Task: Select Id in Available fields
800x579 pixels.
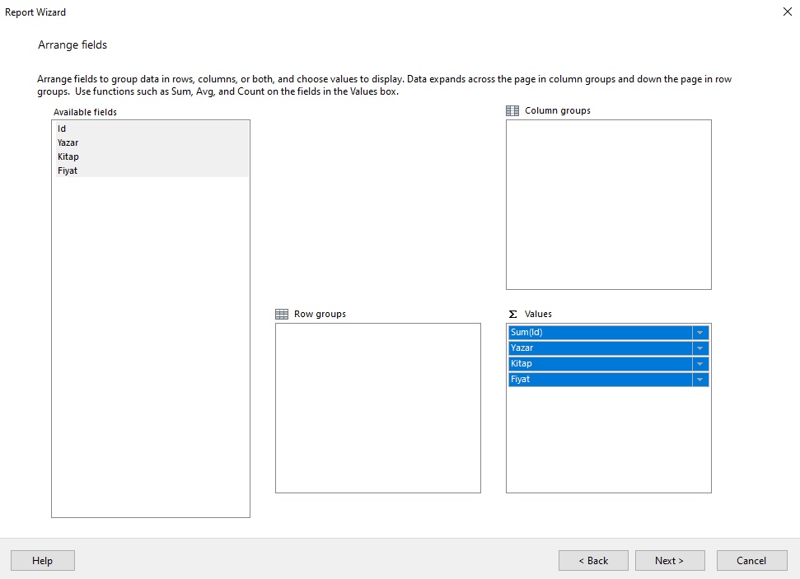Action: click(151, 128)
